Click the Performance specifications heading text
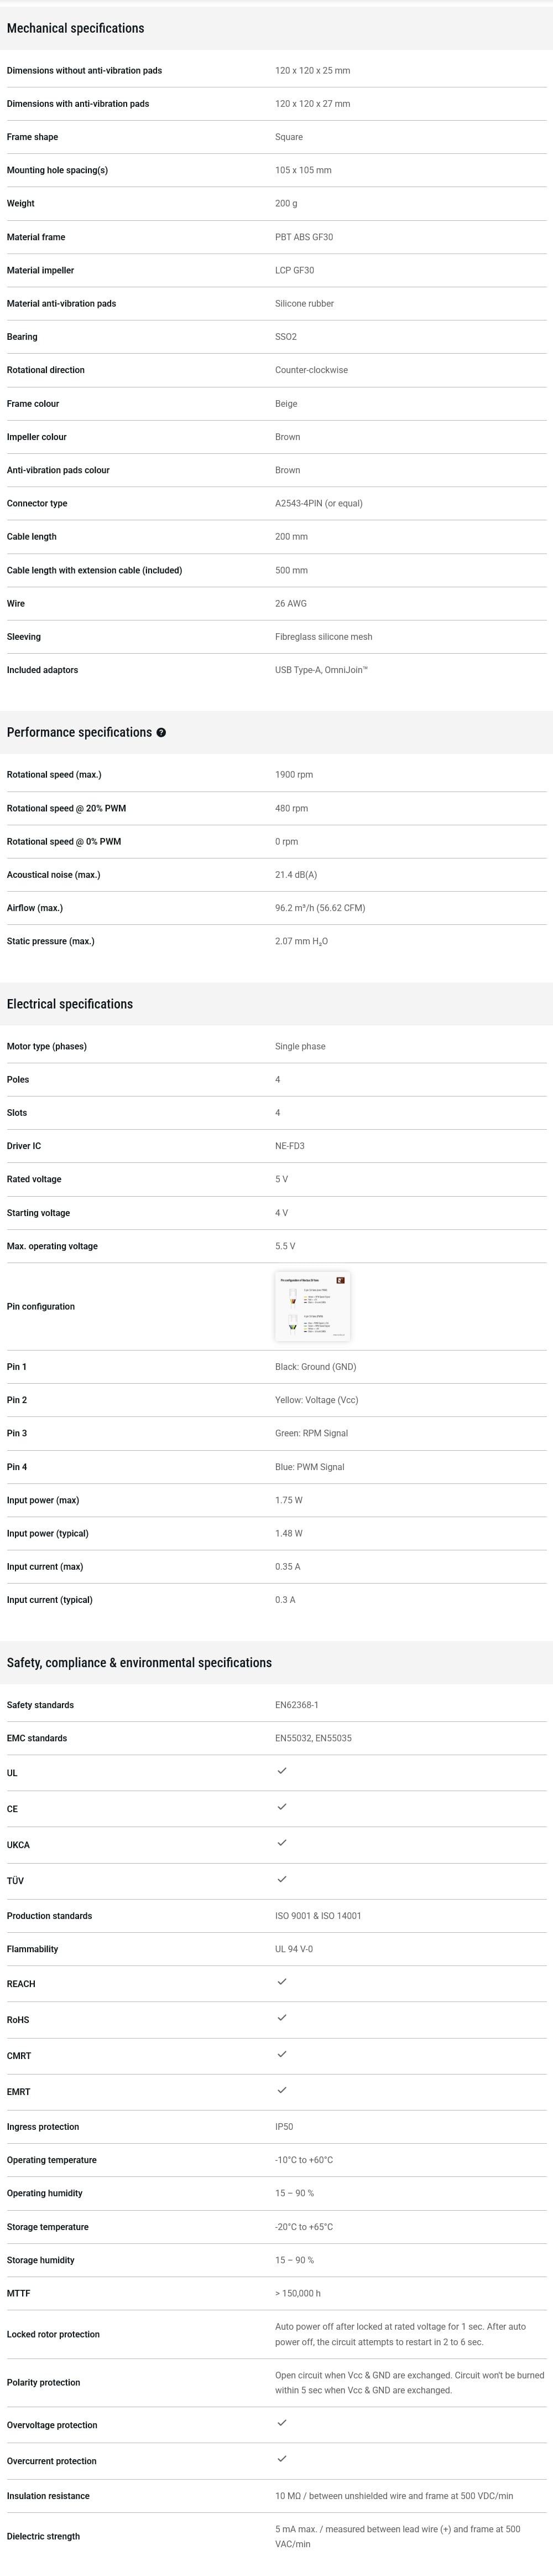This screenshot has width=553, height=2576. pyautogui.click(x=79, y=733)
